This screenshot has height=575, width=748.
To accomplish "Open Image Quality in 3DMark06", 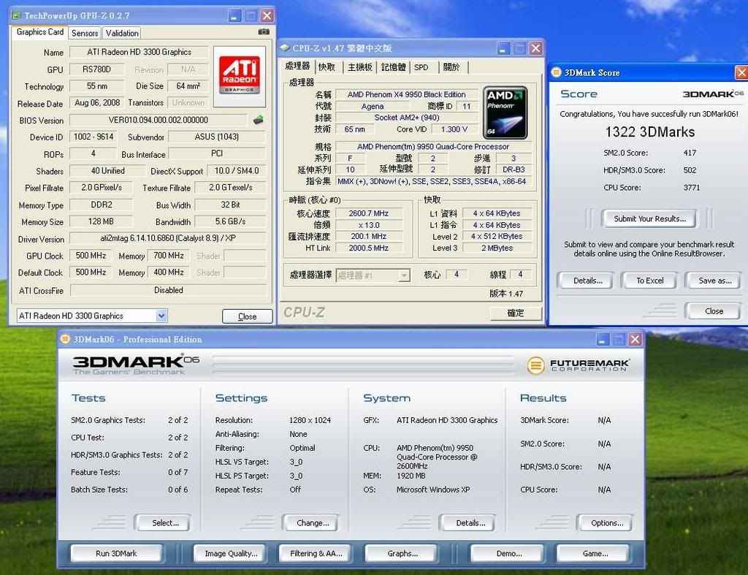I will coord(231,554).
